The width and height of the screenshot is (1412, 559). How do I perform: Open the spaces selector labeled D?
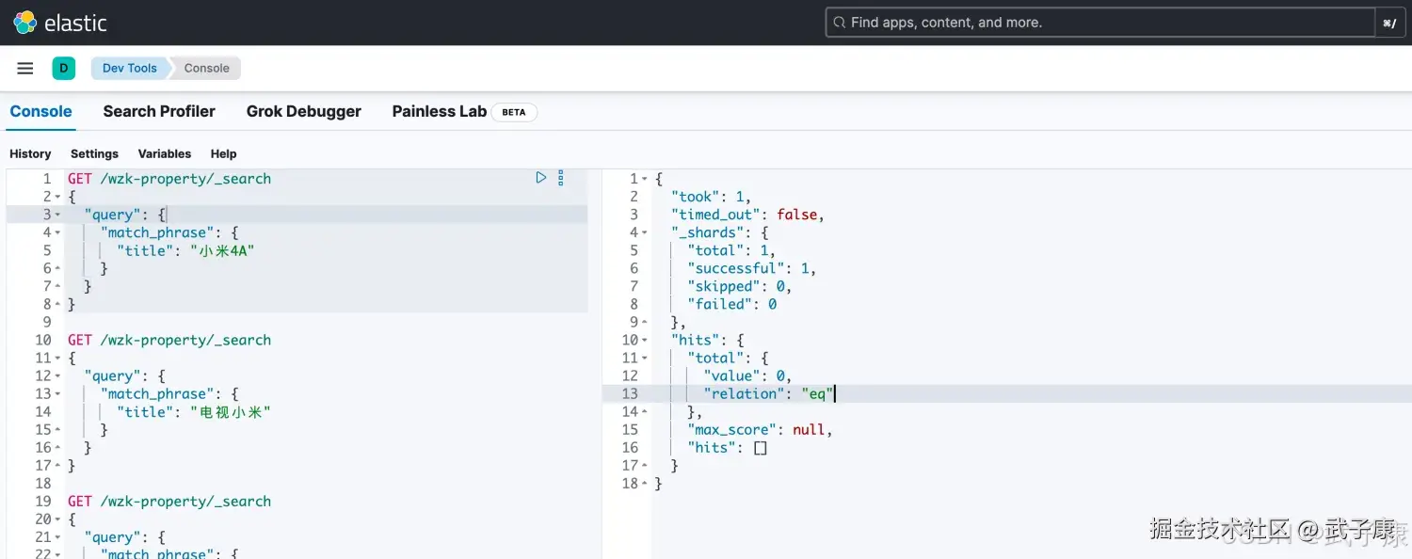click(x=64, y=67)
